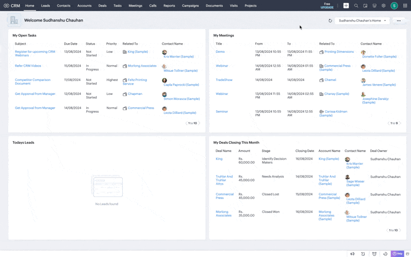Click icon beside Carissa Kidman (Sample)
This screenshot has height=257, width=411.
tap(322, 112)
